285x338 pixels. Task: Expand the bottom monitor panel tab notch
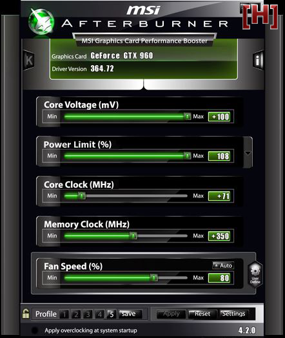(143, 84)
